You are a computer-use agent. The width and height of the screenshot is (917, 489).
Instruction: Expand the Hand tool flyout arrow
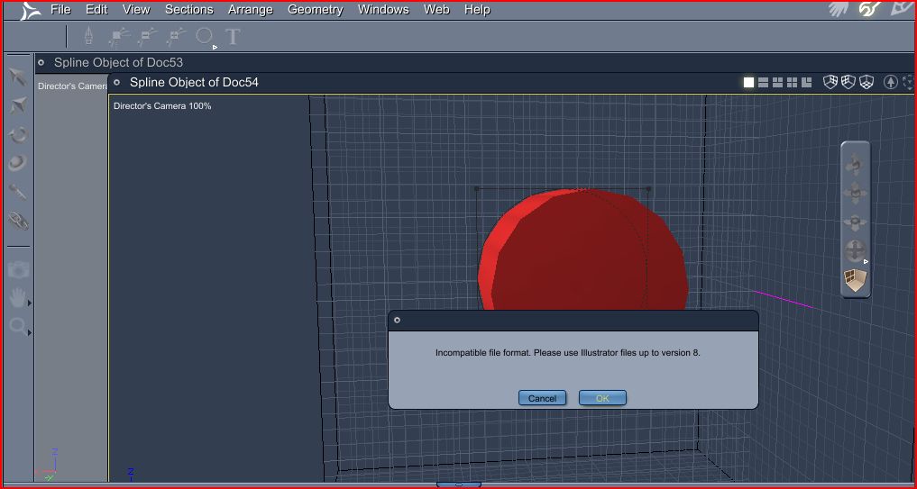coord(29,303)
